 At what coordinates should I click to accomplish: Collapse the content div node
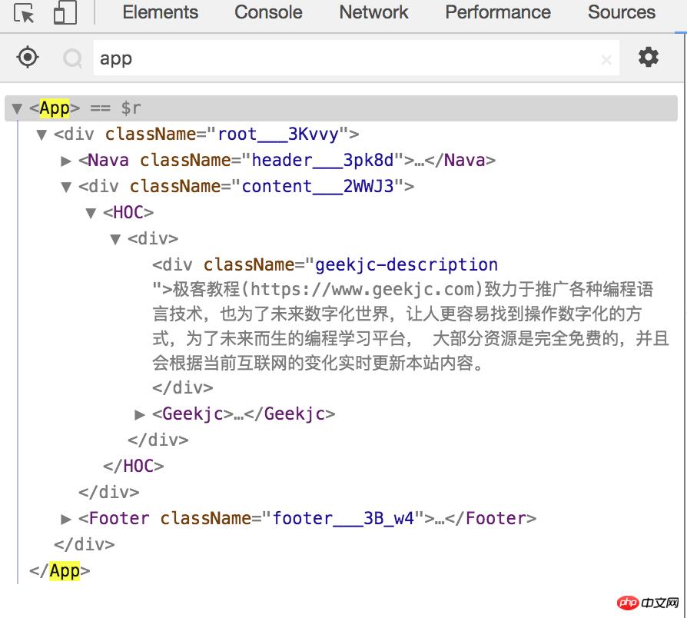point(65,186)
